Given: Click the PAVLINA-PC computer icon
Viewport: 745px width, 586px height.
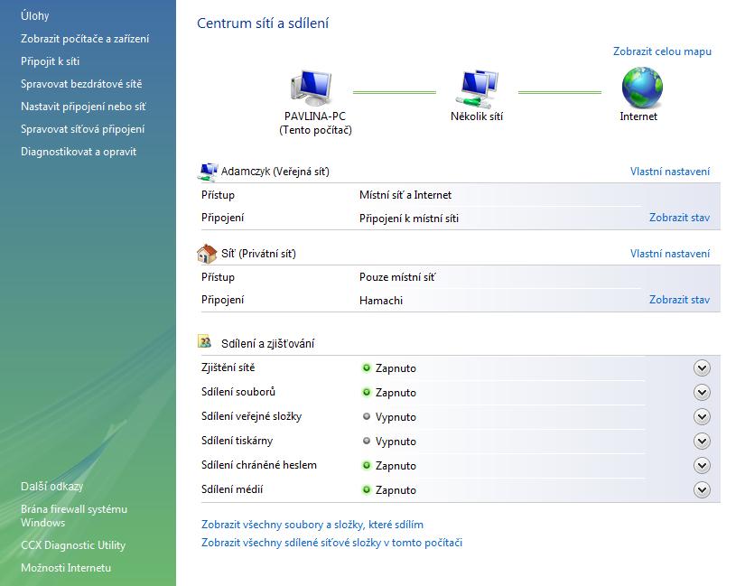Looking at the screenshot, I should point(312,88).
